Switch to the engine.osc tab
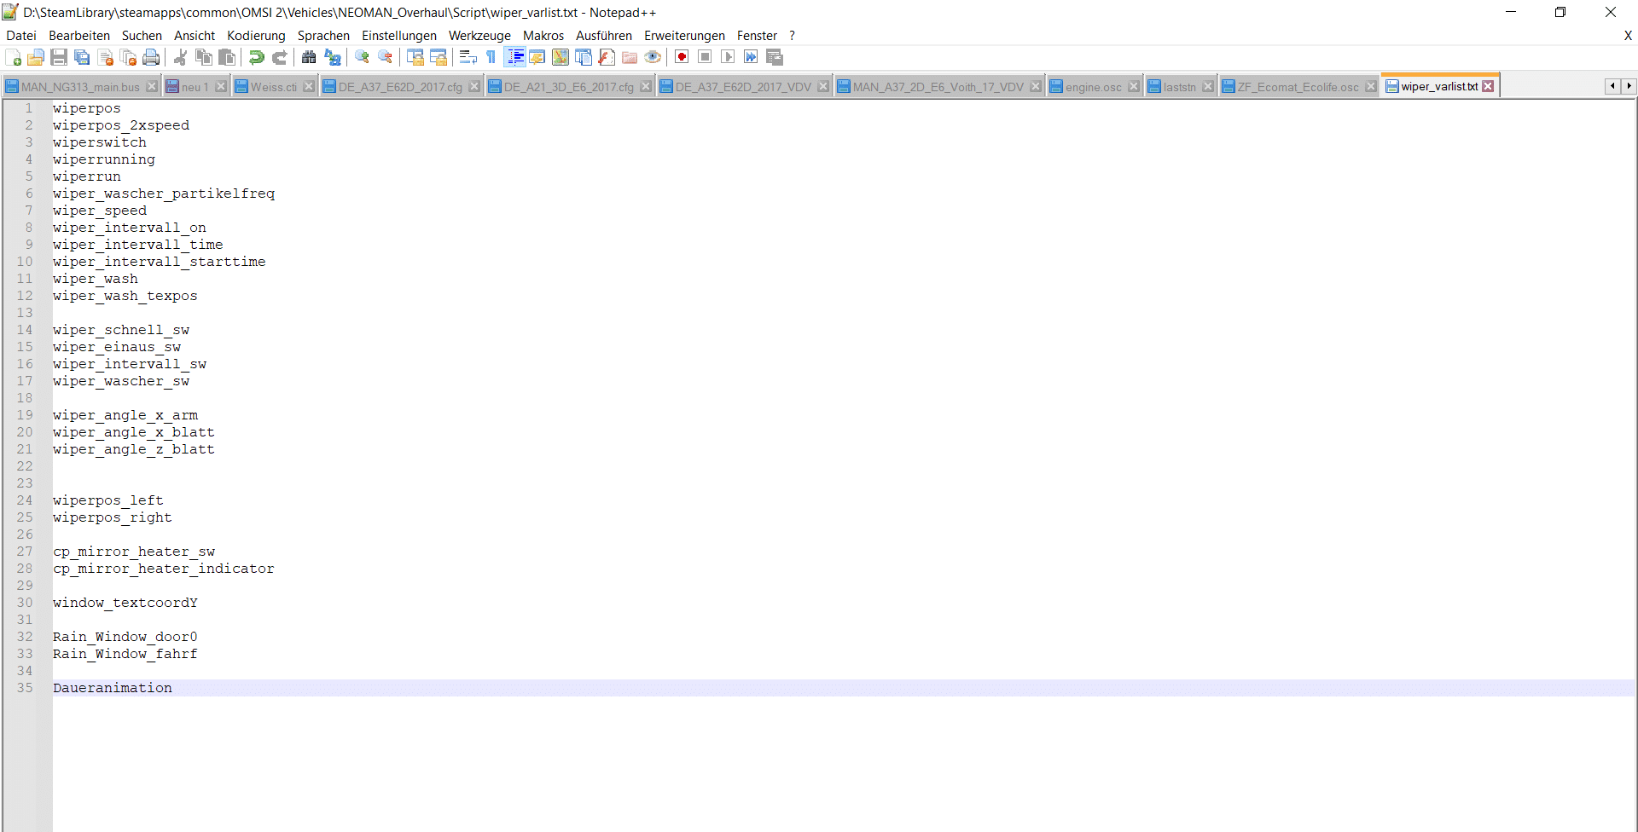The width and height of the screenshot is (1638, 832). coord(1093,87)
